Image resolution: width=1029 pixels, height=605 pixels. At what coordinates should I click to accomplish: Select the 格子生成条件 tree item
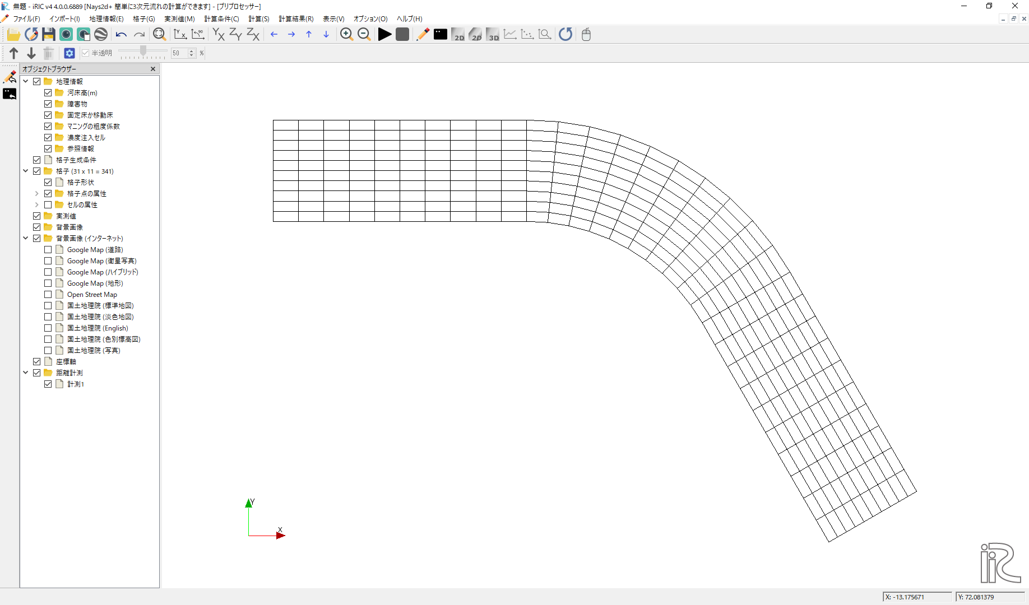coord(76,160)
